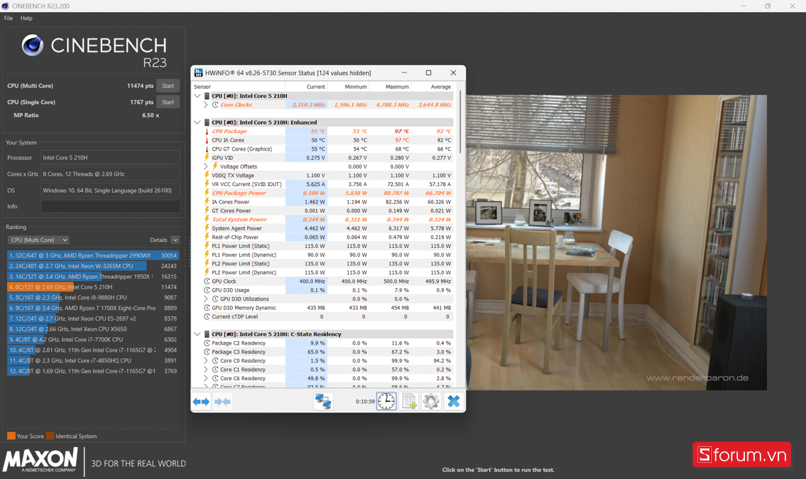
Task: Select ranking row Intel Xeon CPU X5650
Action: (93, 329)
